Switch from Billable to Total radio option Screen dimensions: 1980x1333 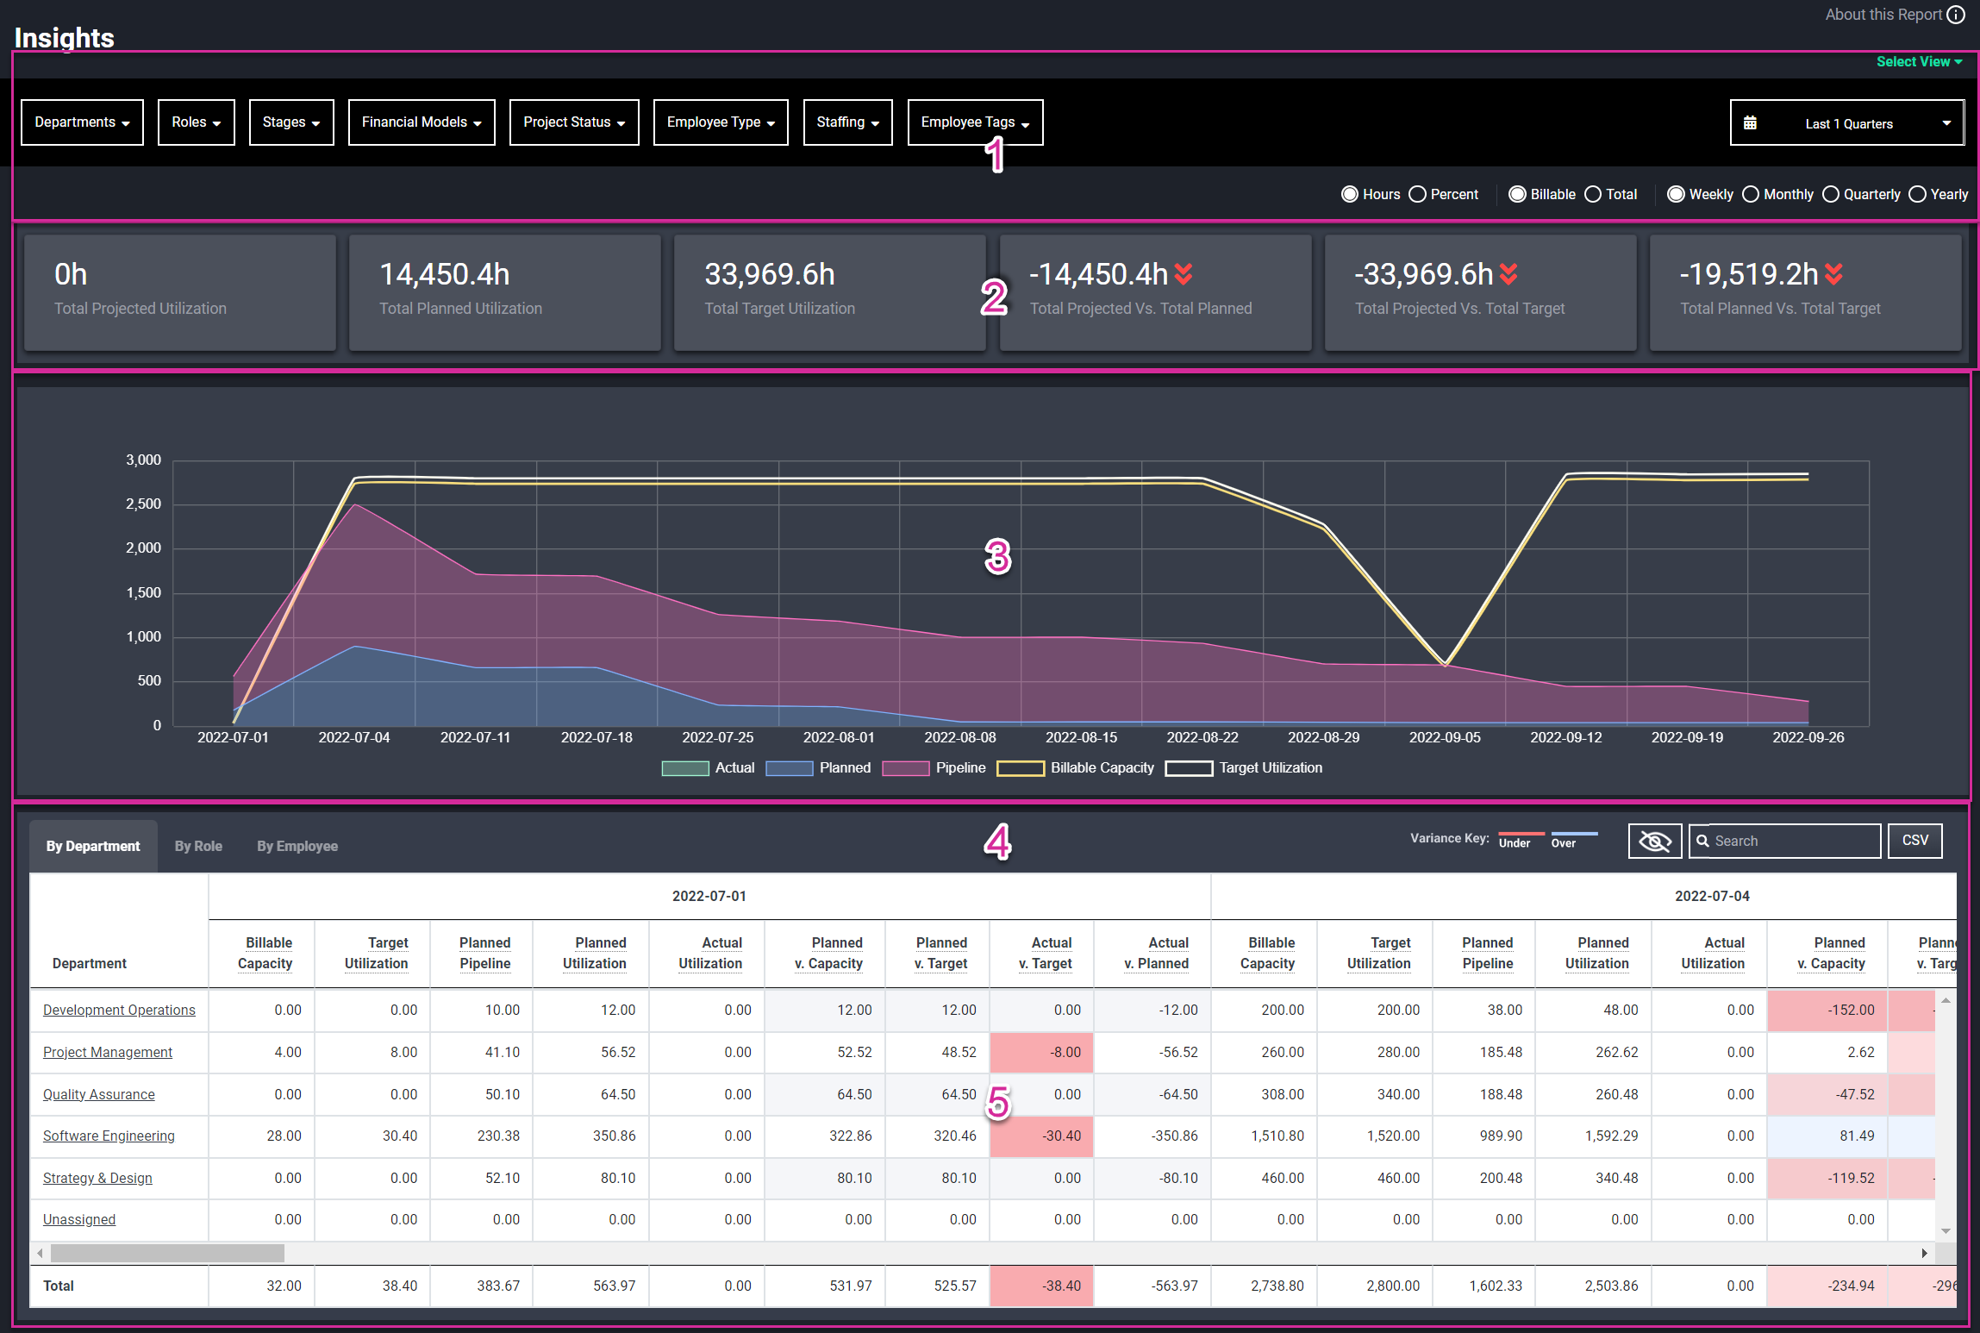(x=1591, y=194)
